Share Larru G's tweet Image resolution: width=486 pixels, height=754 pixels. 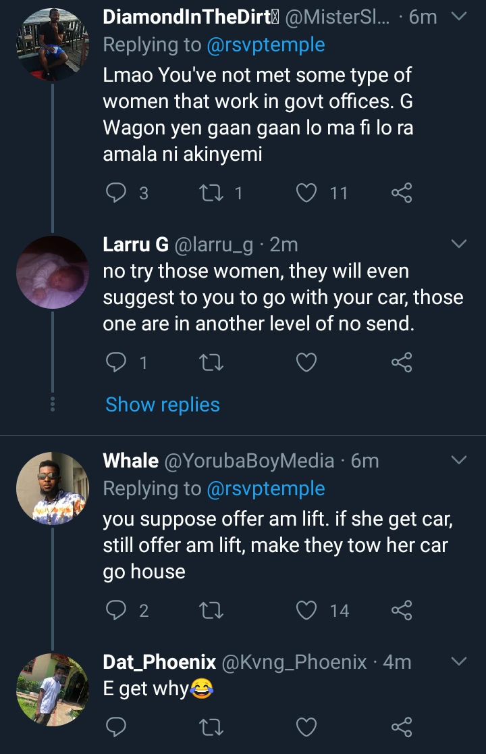[402, 363]
